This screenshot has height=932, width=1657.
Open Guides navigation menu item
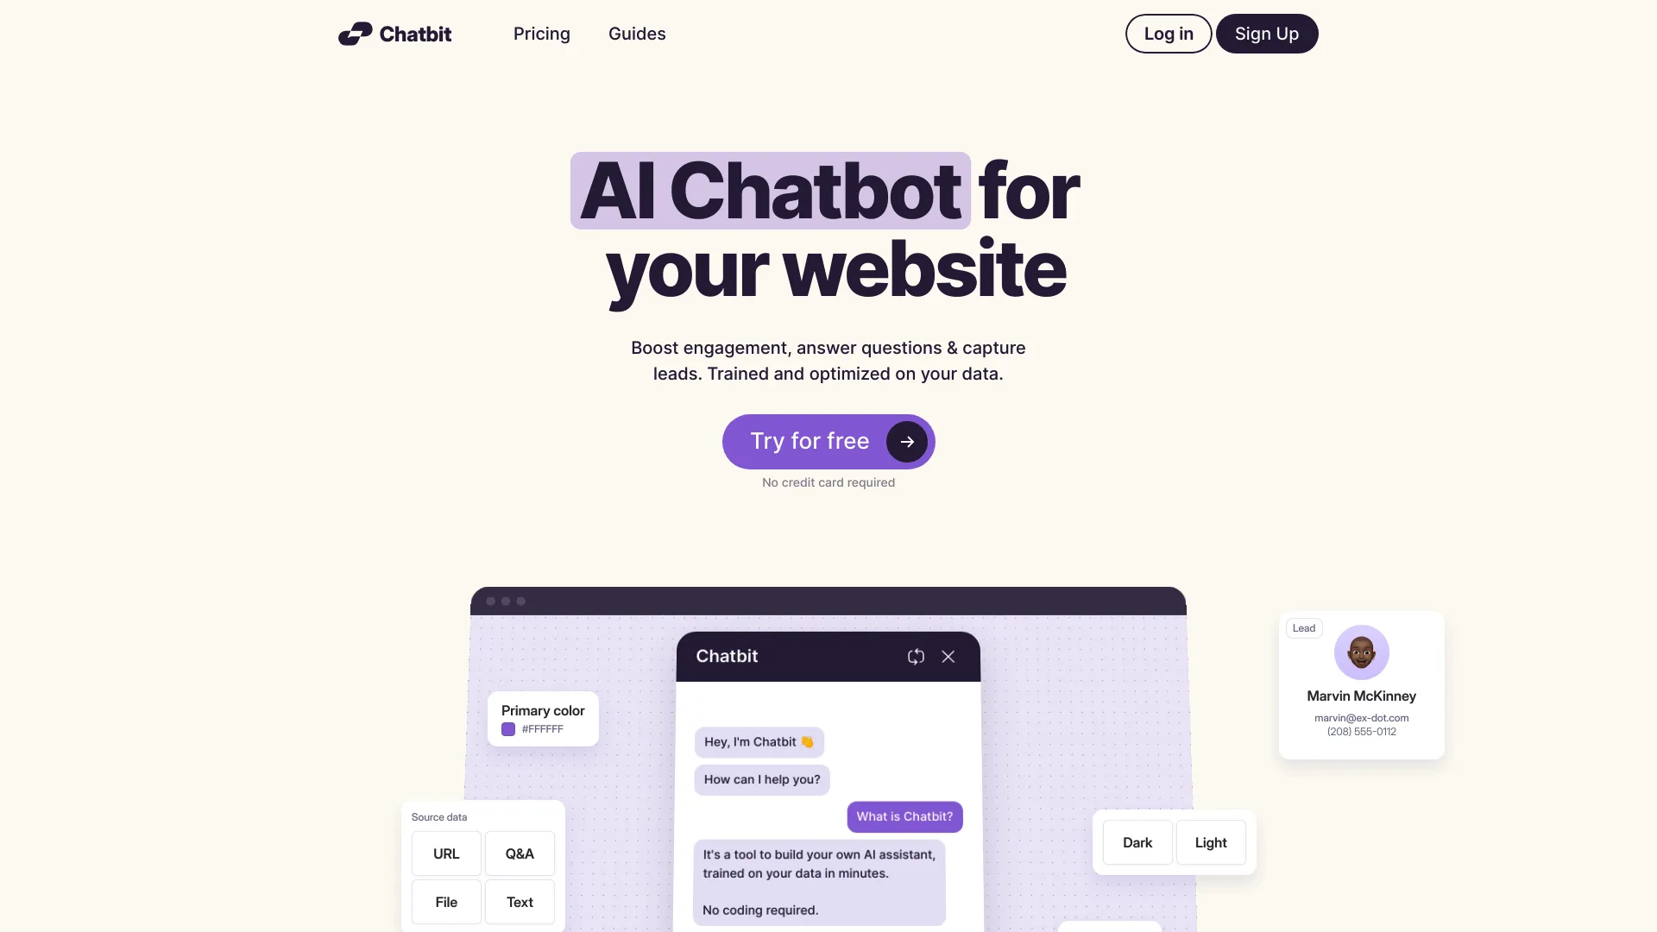tap(637, 33)
